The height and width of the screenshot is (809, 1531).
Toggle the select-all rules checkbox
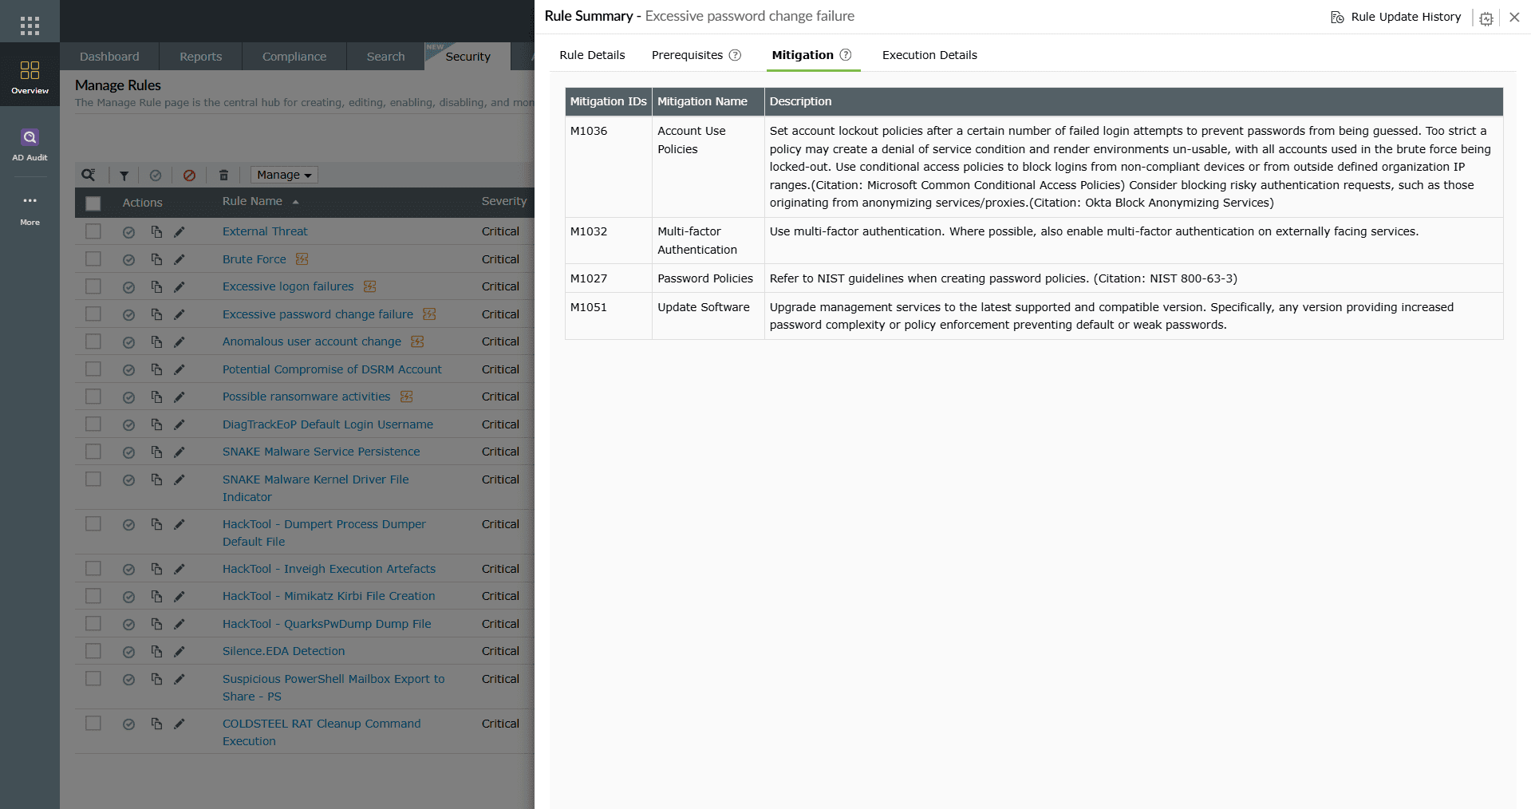pos(93,203)
